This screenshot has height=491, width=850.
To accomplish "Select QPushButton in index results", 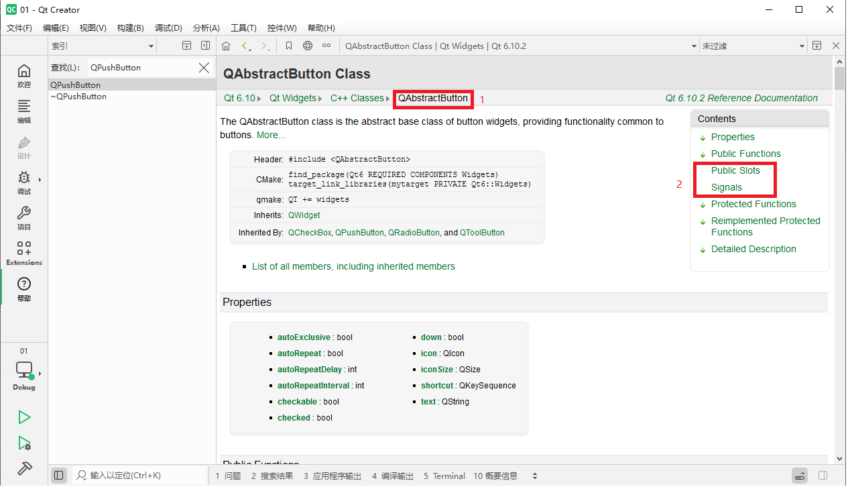I will [132, 85].
